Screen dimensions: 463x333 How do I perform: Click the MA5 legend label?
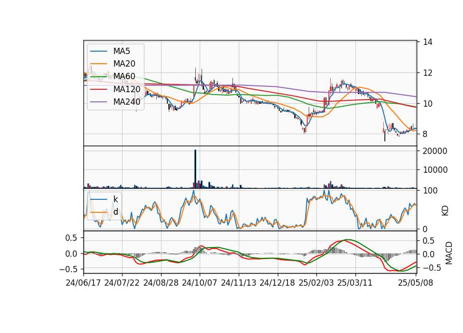pos(122,51)
